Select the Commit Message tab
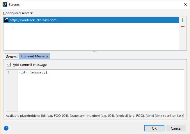The width and height of the screenshot is (190, 134). click(35, 56)
